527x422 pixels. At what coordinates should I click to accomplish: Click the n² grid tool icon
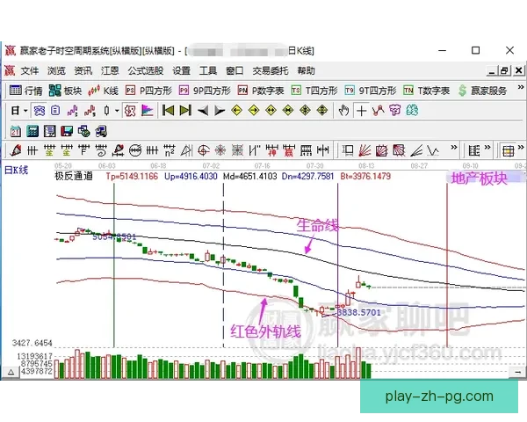tap(170, 150)
